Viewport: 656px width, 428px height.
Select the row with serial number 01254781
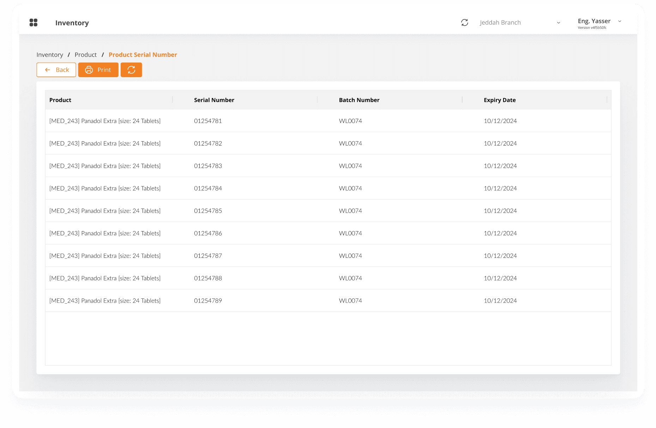(208, 121)
